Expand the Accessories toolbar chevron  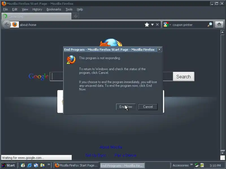[192, 164]
